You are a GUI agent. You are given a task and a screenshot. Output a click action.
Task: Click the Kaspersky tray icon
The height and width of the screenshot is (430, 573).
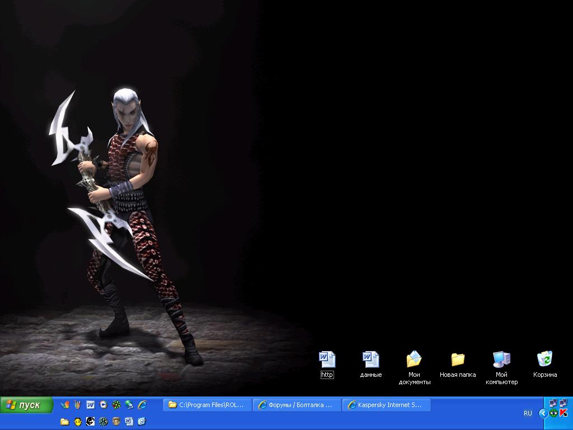[563, 413]
